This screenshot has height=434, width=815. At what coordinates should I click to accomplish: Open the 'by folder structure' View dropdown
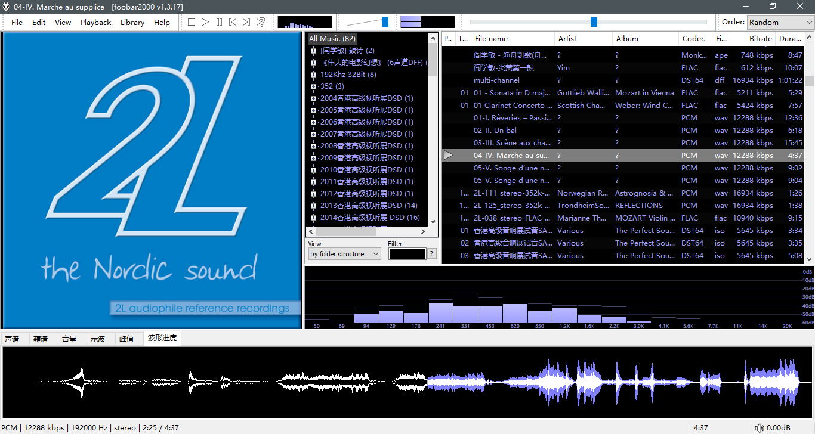click(345, 254)
